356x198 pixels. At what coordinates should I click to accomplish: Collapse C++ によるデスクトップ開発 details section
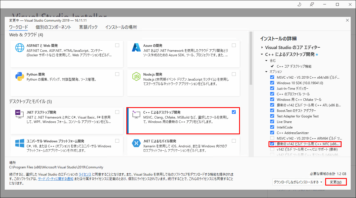pyautogui.click(x=262, y=54)
